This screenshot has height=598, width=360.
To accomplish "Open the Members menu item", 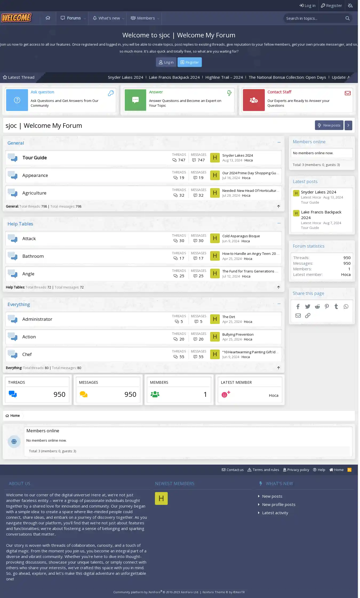I will click(143, 18).
